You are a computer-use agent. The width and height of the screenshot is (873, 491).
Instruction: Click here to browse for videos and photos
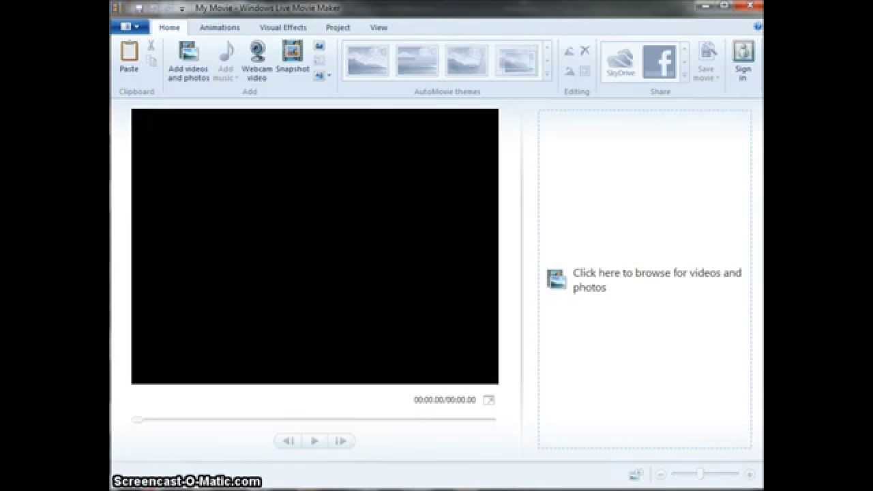pos(644,280)
